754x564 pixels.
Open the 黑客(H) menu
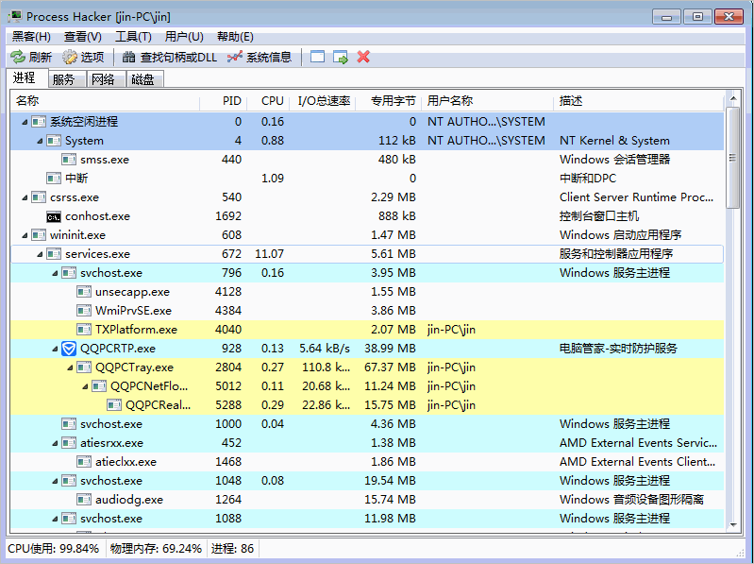[31, 37]
